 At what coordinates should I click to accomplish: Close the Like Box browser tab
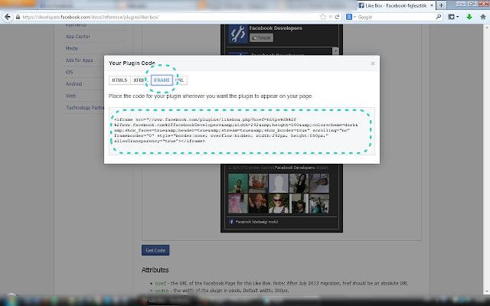pyautogui.click(x=432, y=5)
